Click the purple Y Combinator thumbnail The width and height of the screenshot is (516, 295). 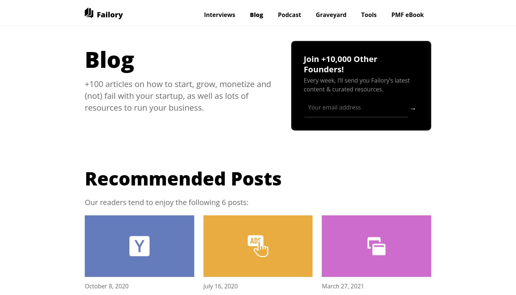[x=139, y=246]
